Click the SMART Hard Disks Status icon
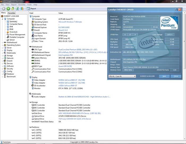186x144 pixels. pyautogui.click(x=33, y=122)
